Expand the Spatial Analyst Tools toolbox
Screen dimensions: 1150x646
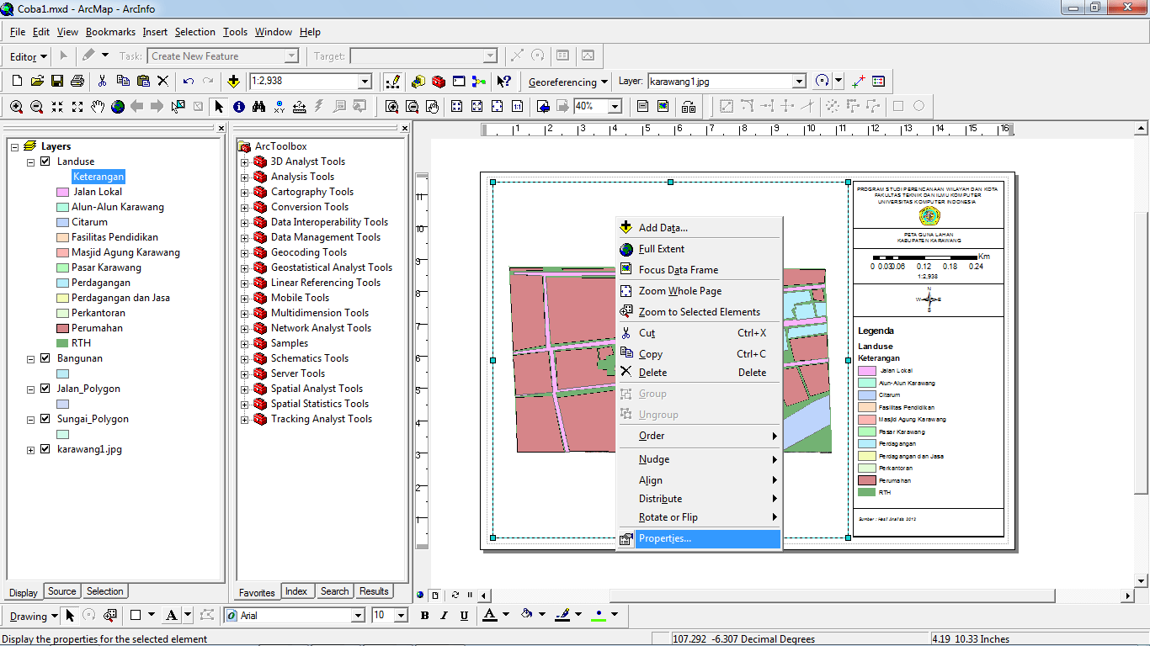(245, 389)
